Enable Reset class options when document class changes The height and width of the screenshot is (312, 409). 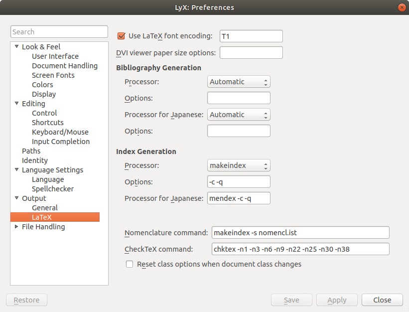130,264
